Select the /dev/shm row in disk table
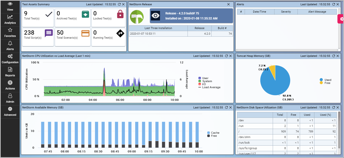 [287, 137]
